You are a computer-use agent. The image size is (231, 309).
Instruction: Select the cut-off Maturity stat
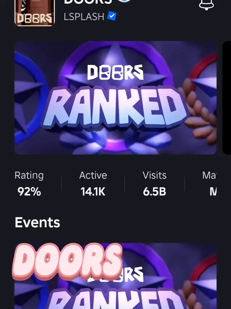(209, 184)
